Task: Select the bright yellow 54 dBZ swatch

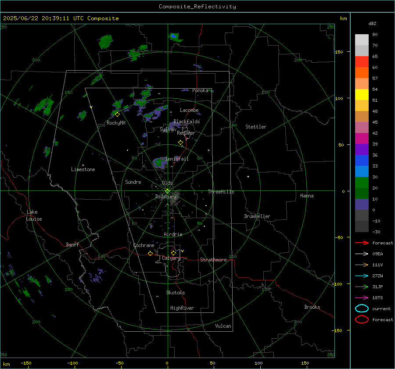Action: pyautogui.click(x=362, y=94)
